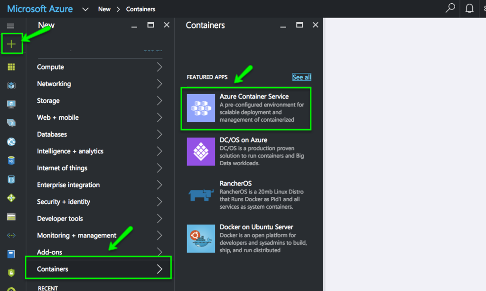The height and width of the screenshot is (291, 486).
Task: Click the See all link
Action: [x=301, y=77]
